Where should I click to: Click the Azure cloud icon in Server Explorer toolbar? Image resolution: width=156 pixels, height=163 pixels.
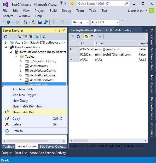point(37,37)
